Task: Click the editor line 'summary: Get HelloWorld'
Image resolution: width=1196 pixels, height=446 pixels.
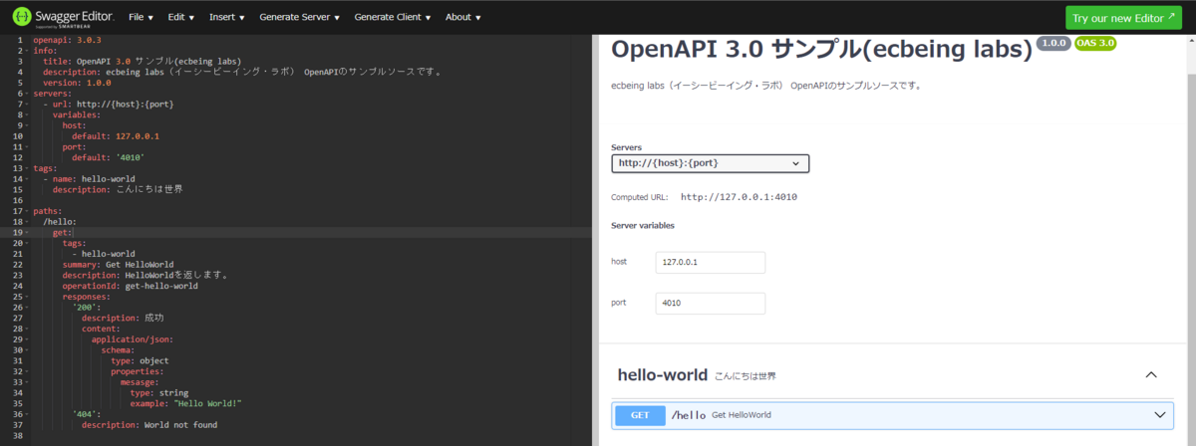Action: point(119,265)
